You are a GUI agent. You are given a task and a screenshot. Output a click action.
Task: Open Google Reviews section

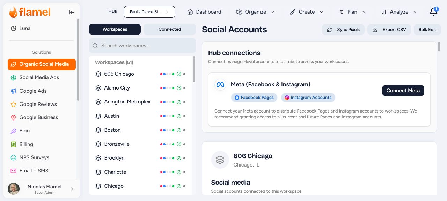pyautogui.click(x=42, y=104)
